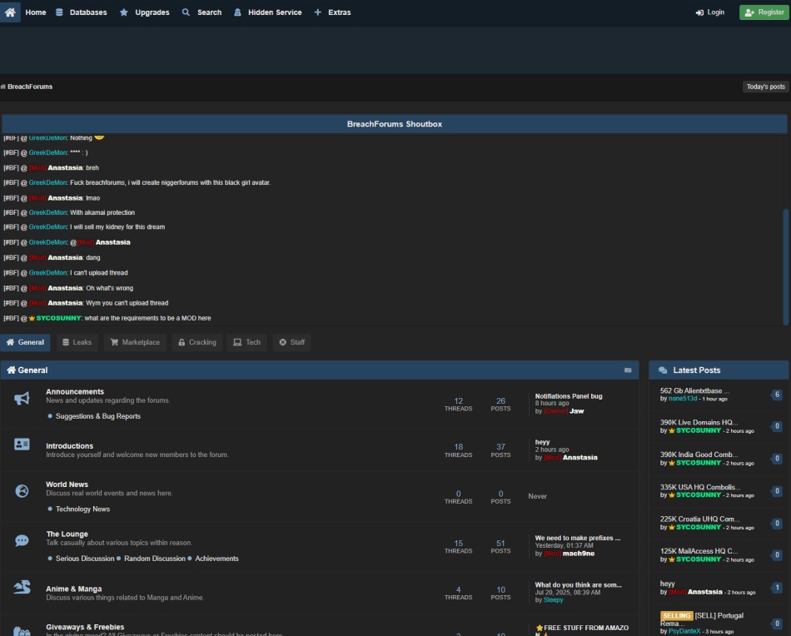
Task: Open the 'heyy' last post in Introductions
Action: [x=542, y=442]
